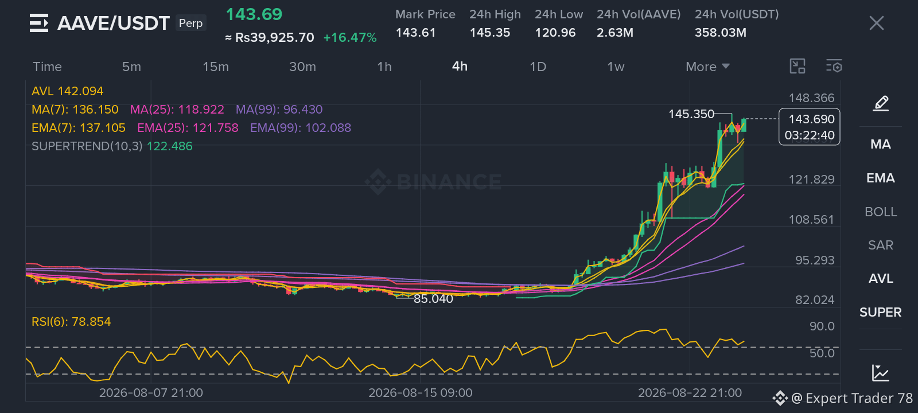Viewport: 918px width, 413px height.
Task: Toggle the AVL indicator
Action: pyautogui.click(x=881, y=279)
